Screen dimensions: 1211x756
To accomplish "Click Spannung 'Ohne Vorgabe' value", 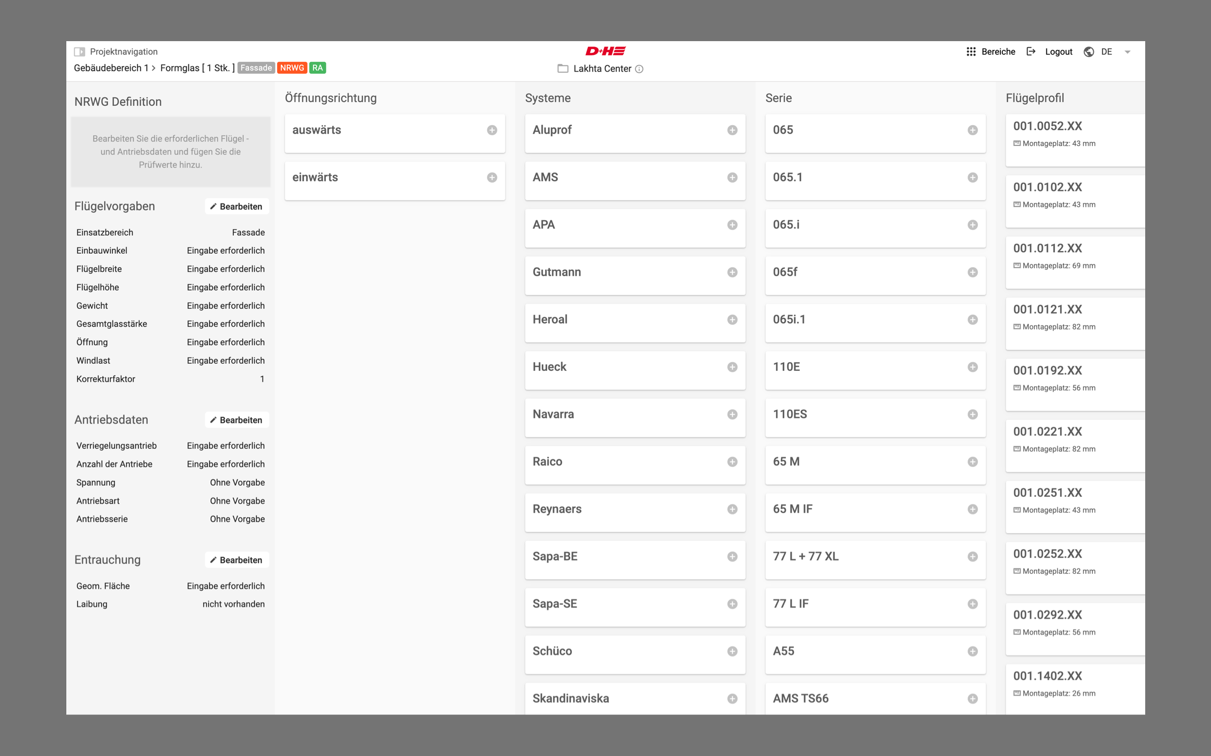I will pyautogui.click(x=237, y=482).
